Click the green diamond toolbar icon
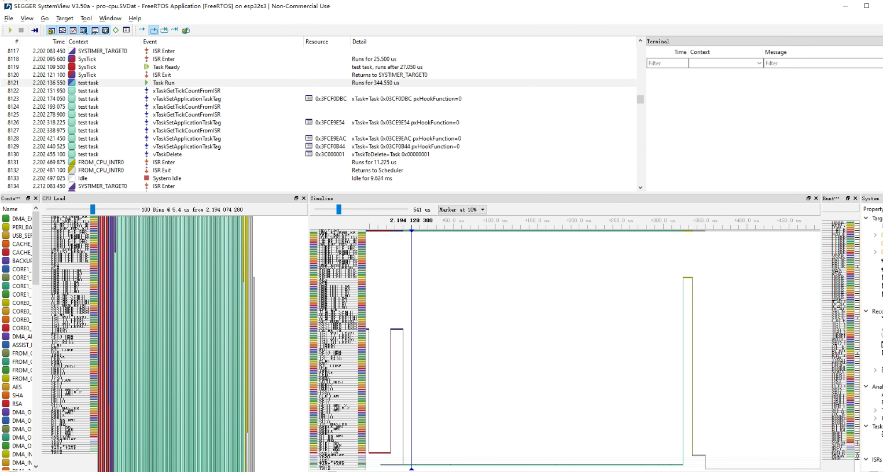Image resolution: width=883 pixels, height=472 pixels. (116, 30)
